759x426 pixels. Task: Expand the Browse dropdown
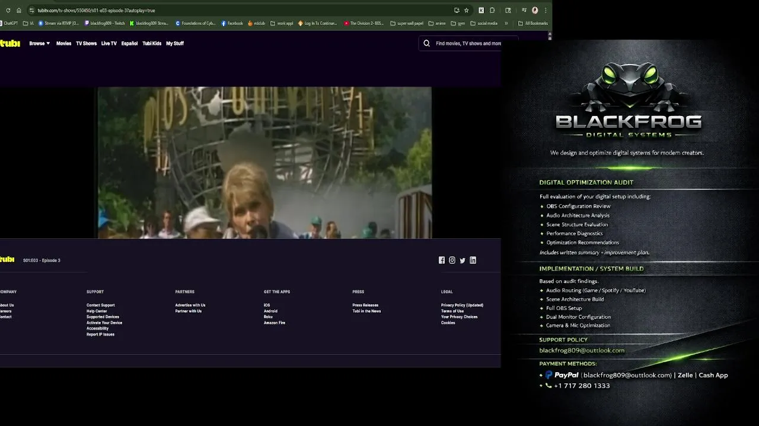click(40, 43)
